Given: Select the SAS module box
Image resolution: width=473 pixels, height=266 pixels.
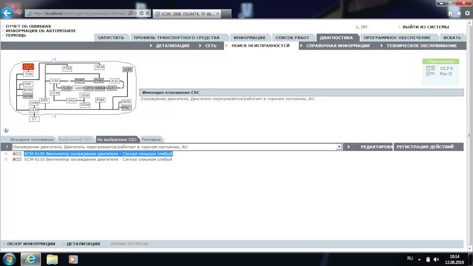Looking at the screenshot, I should pos(28,84).
